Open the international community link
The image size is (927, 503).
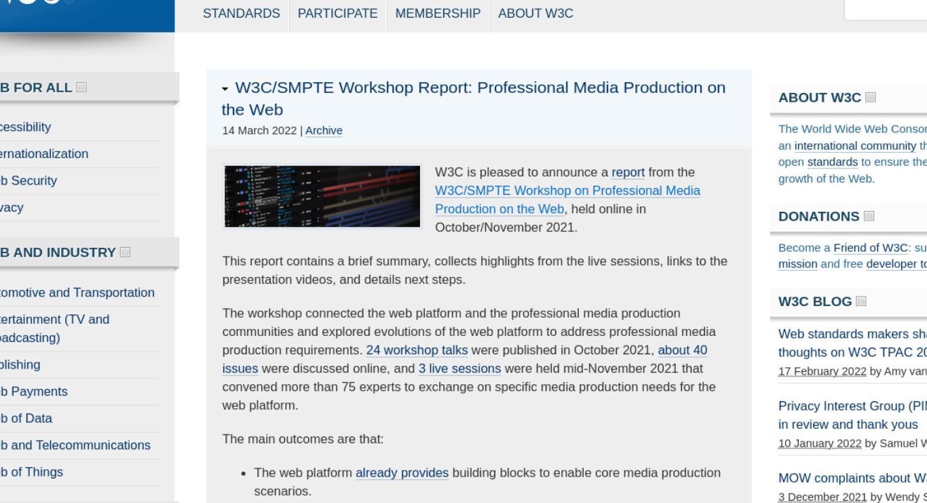855,146
